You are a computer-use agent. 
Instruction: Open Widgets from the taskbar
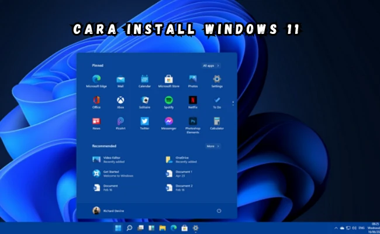(x=151, y=228)
